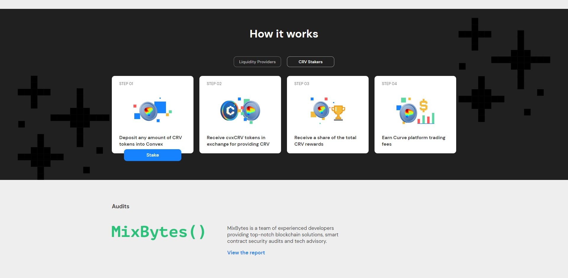Click the CRV coin icon in Step 01
The height and width of the screenshot is (278, 568).
point(148,111)
